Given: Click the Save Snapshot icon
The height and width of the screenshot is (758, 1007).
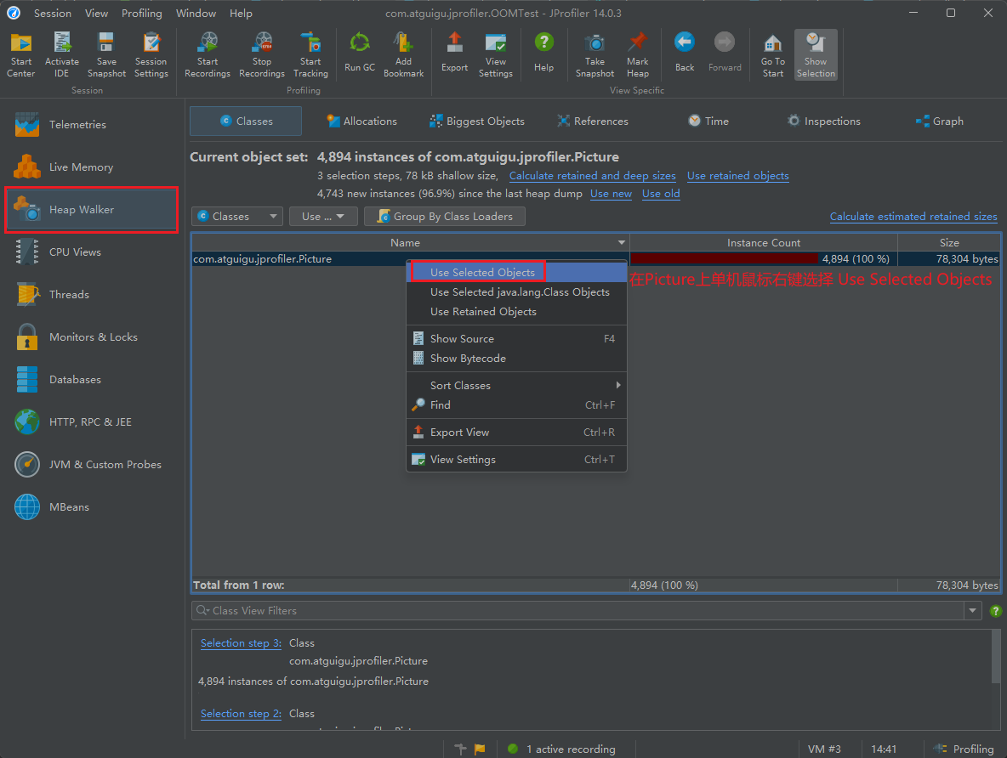Looking at the screenshot, I should 106,55.
